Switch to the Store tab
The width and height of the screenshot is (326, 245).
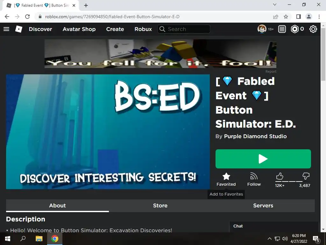160,206
